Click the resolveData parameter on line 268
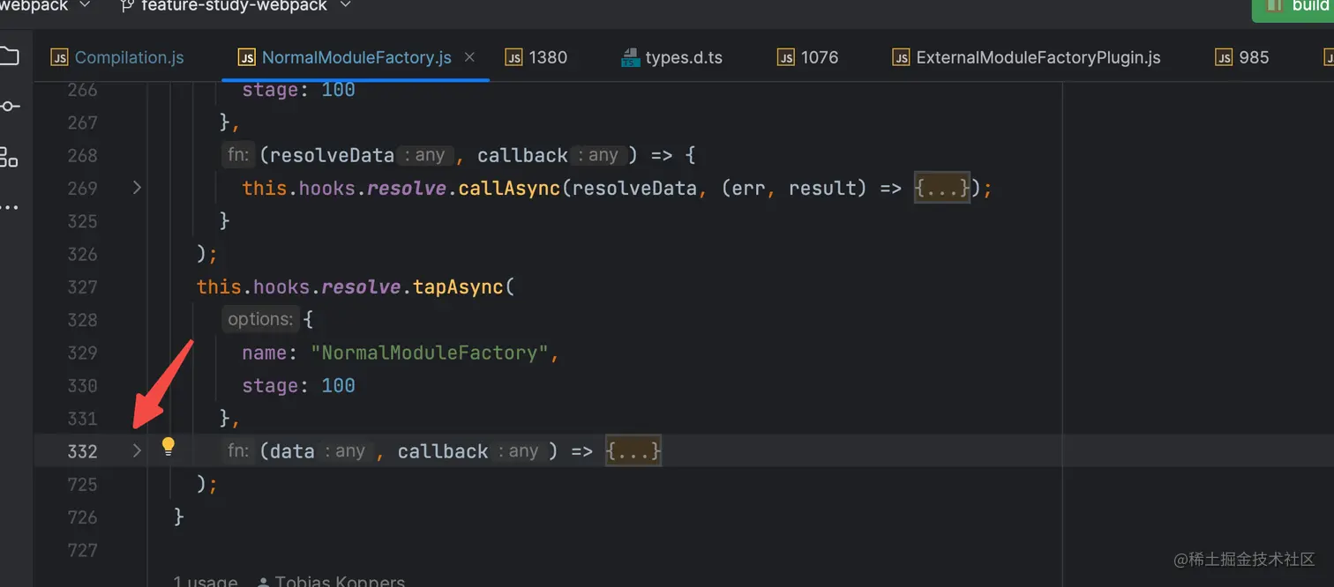The width and height of the screenshot is (1334, 587). [x=333, y=155]
